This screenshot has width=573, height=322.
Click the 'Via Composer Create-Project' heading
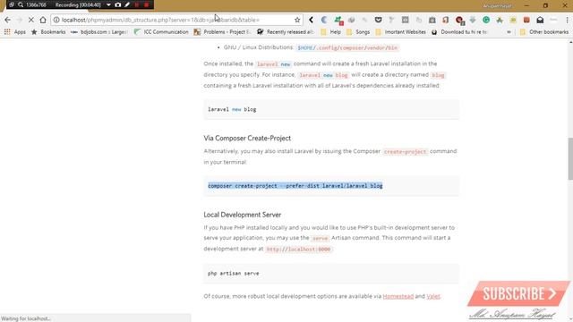[247, 138]
